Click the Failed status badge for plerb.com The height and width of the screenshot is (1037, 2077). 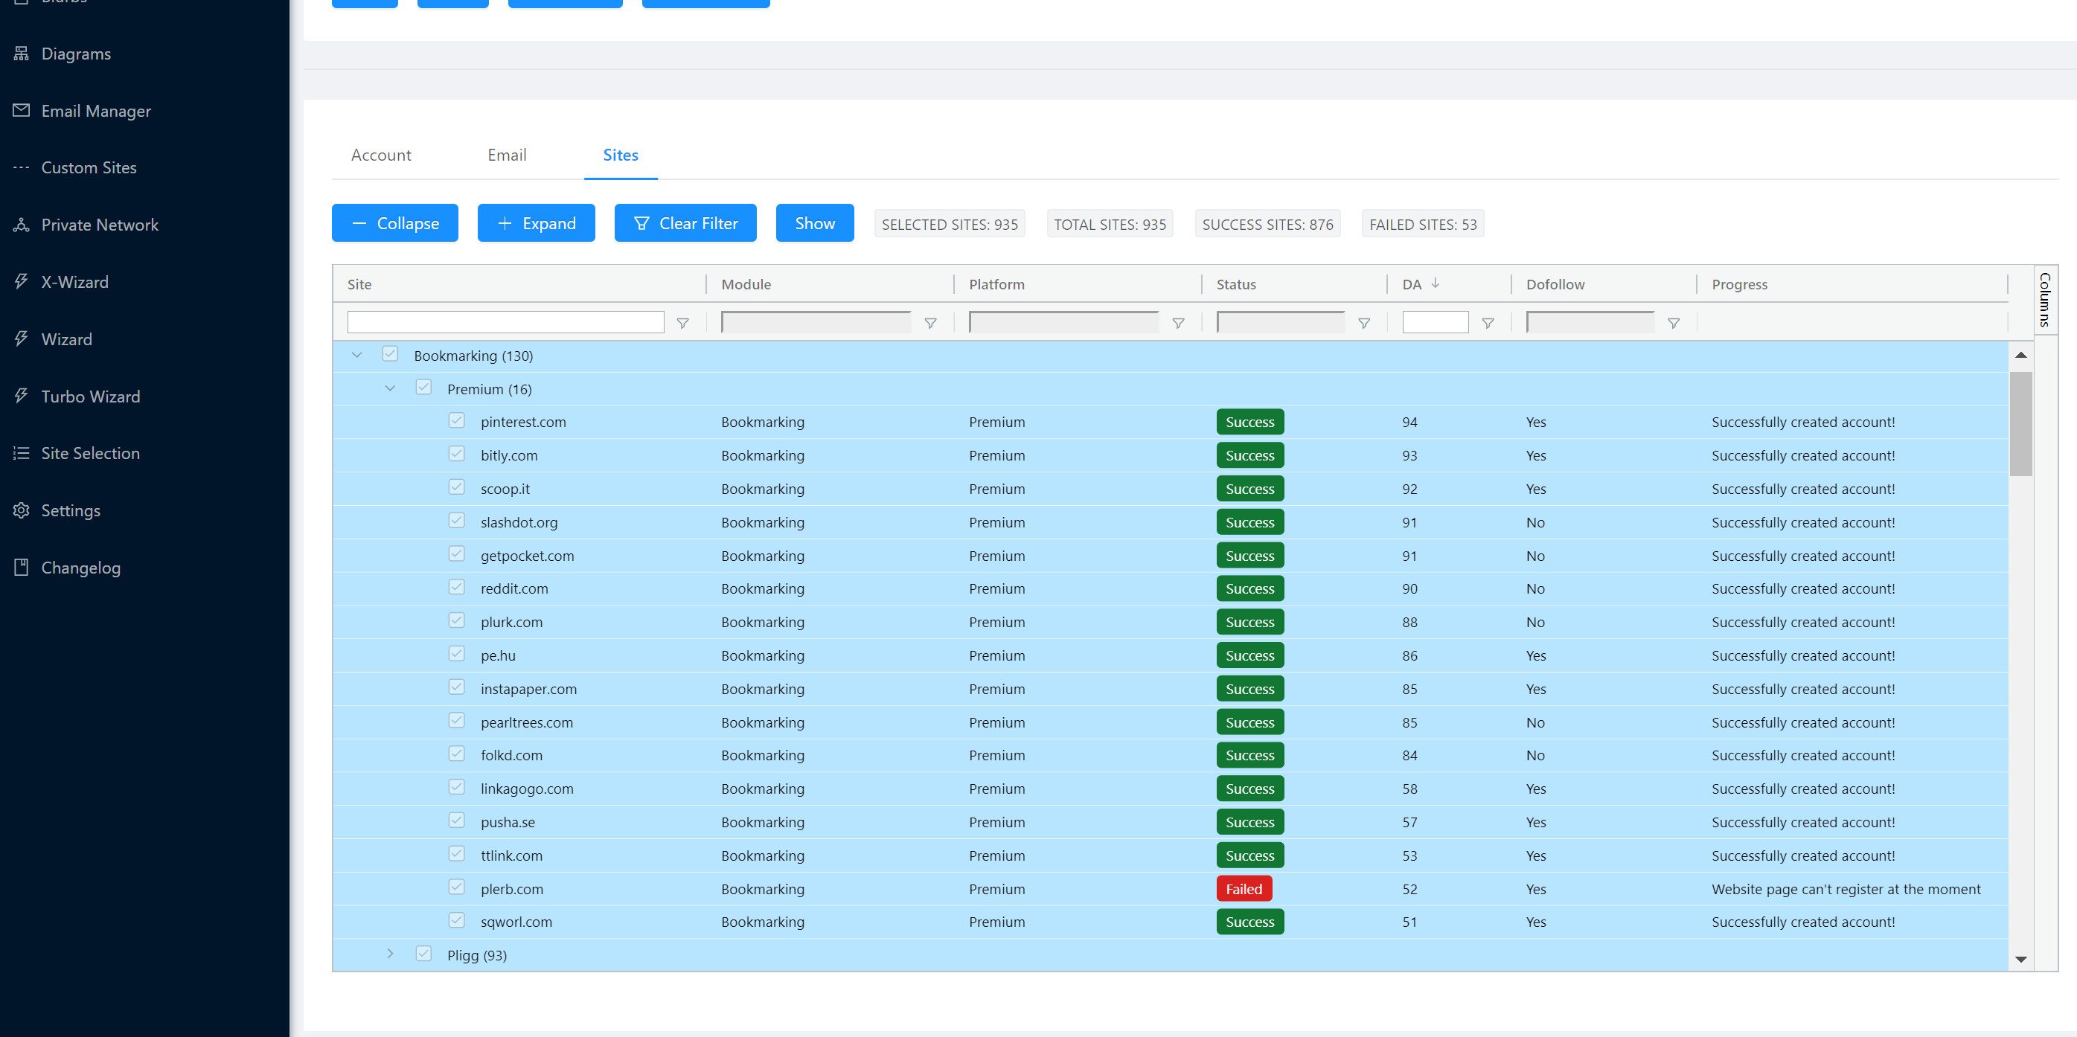pos(1244,889)
